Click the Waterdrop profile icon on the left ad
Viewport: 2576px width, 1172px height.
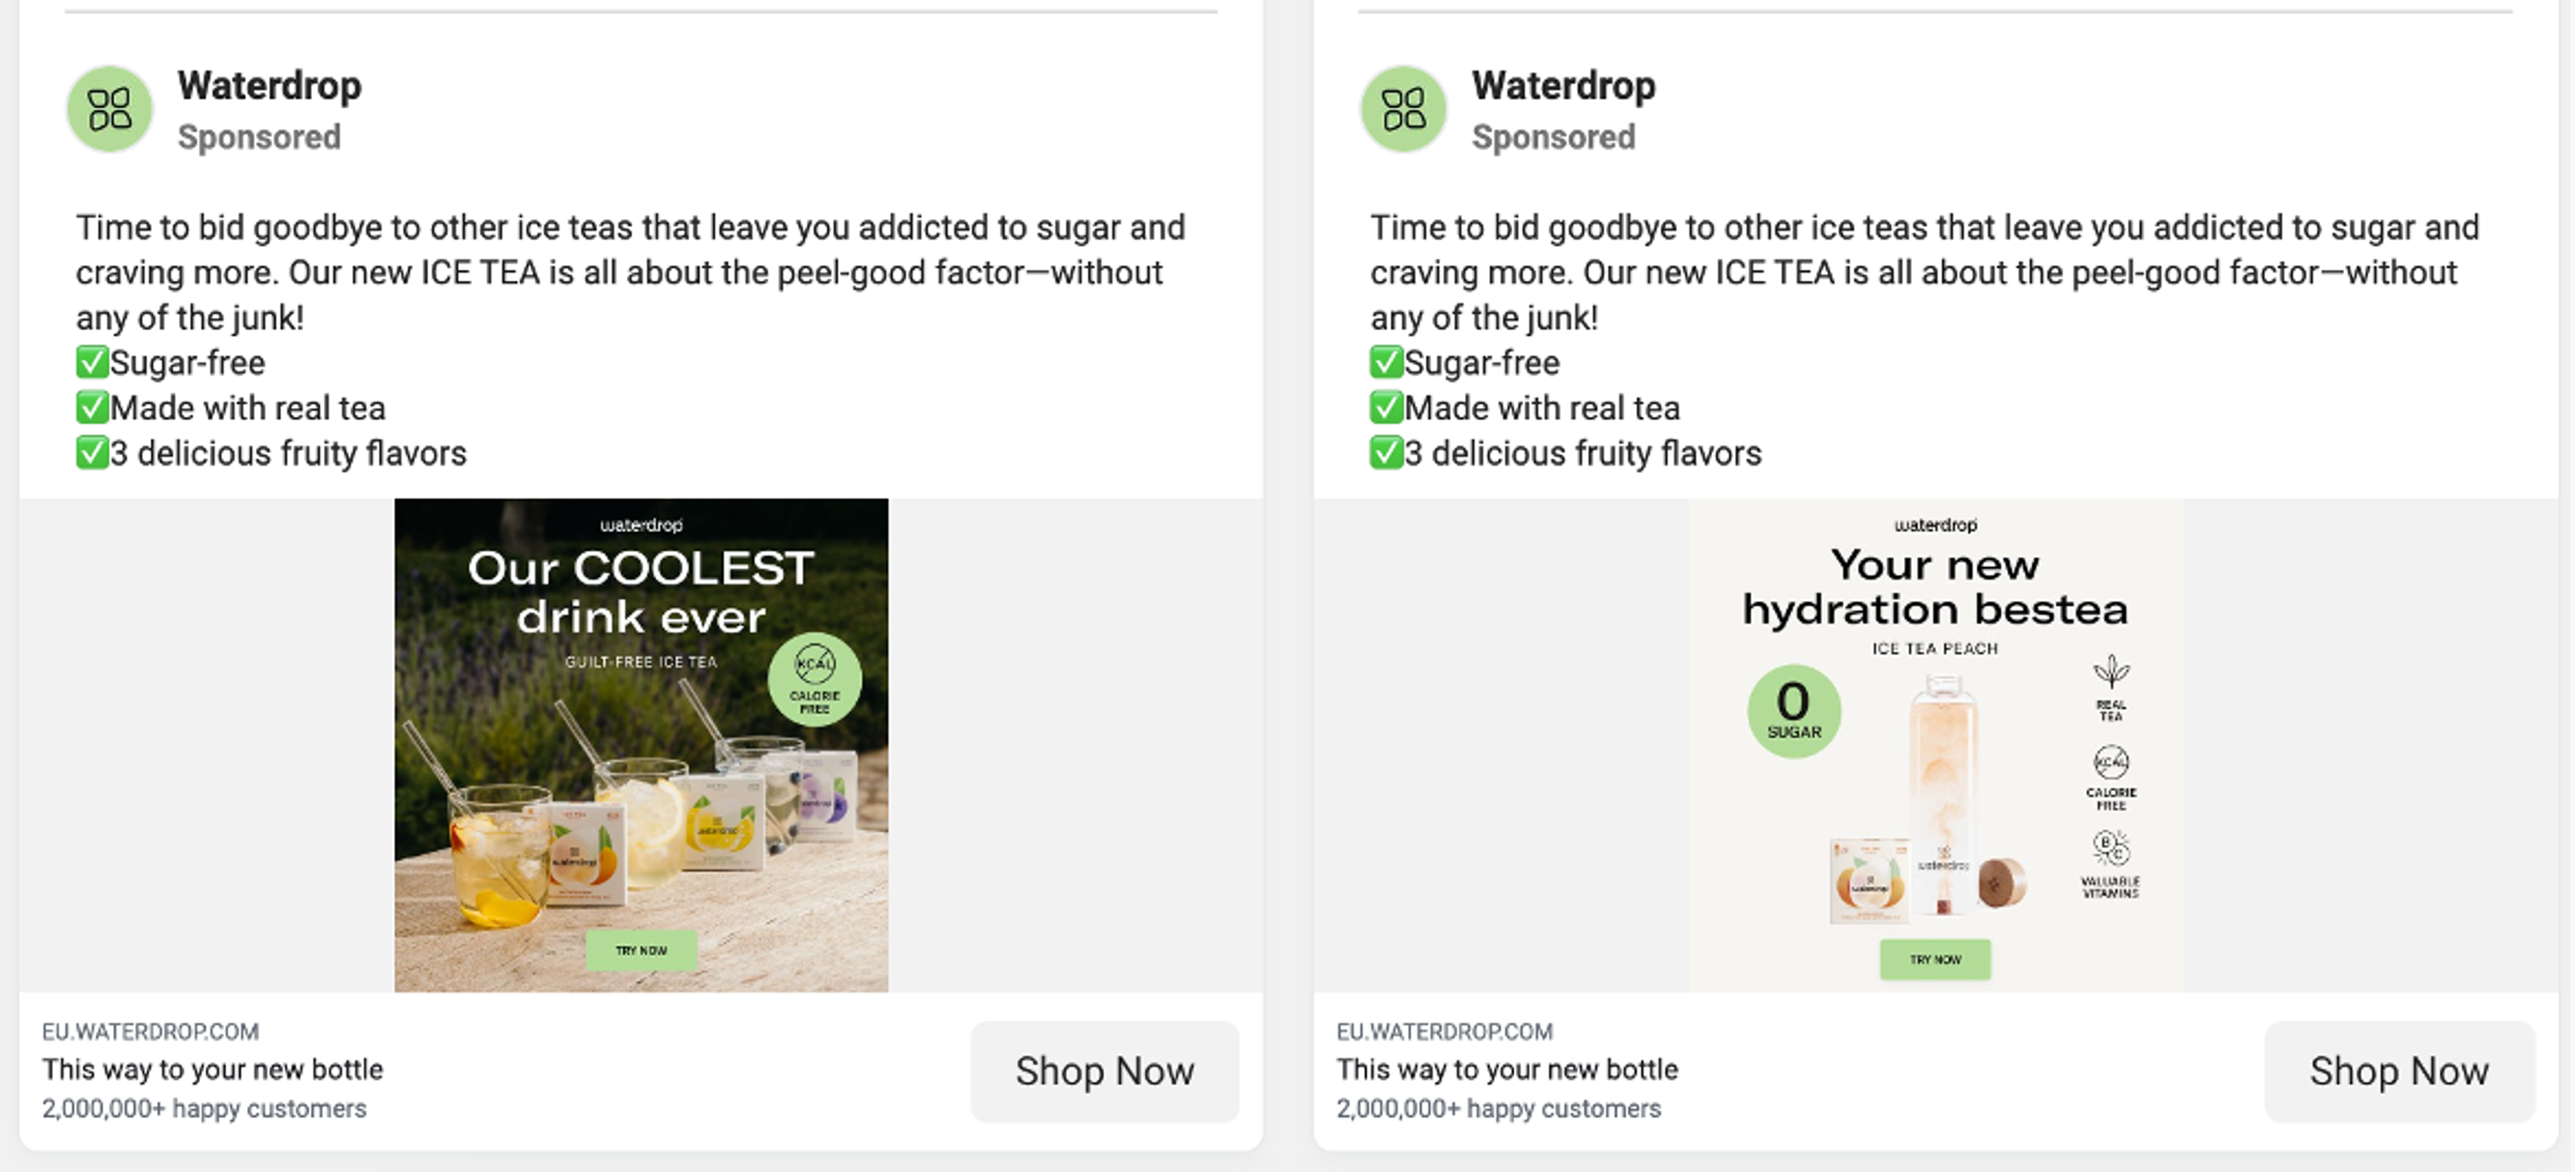pyautogui.click(x=108, y=108)
